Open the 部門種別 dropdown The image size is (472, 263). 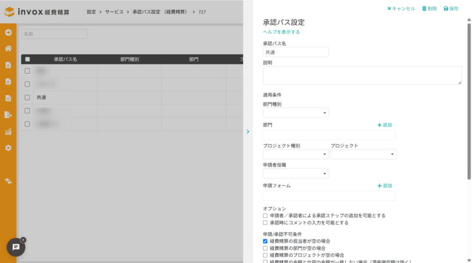click(296, 113)
